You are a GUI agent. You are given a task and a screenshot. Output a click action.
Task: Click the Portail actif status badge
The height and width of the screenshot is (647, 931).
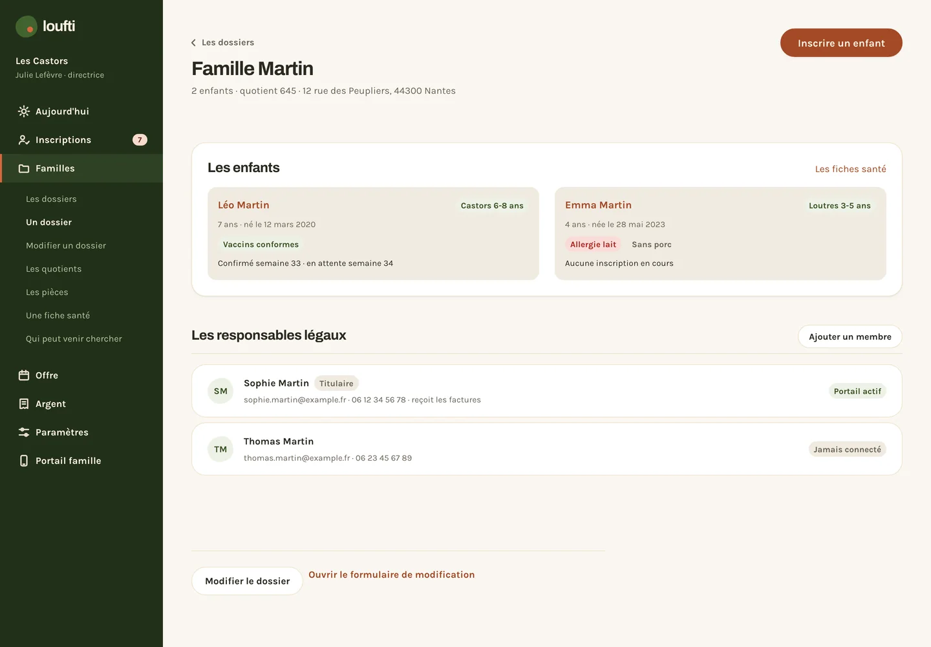pyautogui.click(x=857, y=391)
